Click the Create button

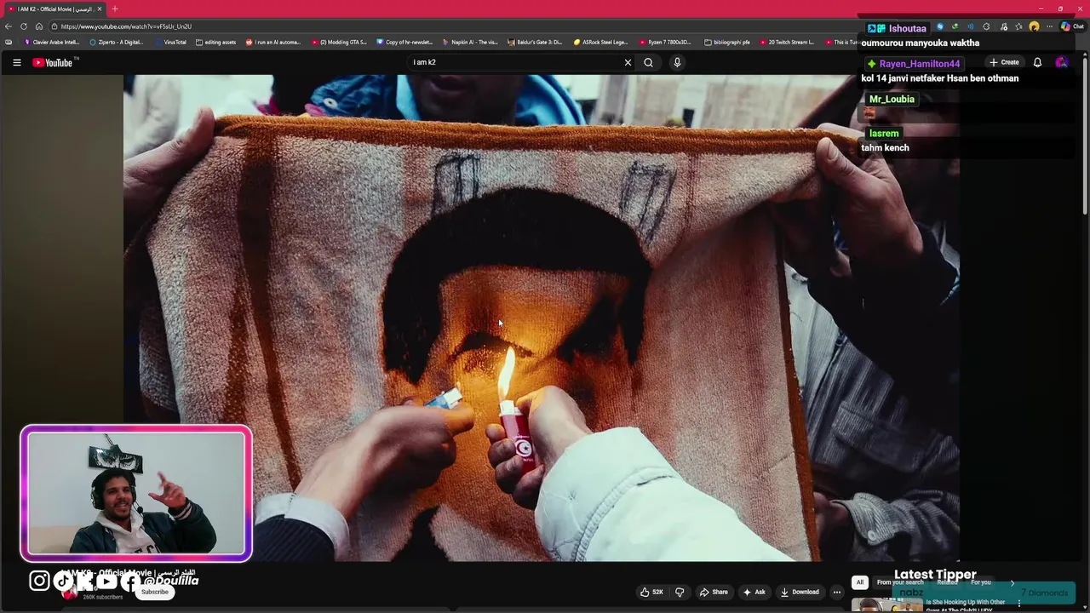pyautogui.click(x=1004, y=62)
